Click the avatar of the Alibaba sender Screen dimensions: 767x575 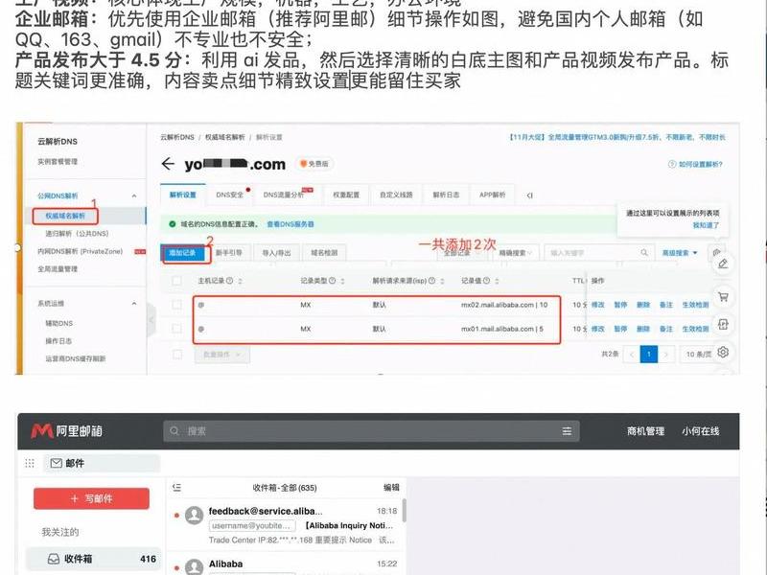195,567
